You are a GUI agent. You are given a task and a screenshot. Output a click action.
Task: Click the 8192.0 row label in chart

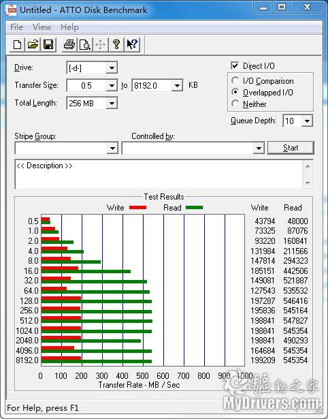27,360
